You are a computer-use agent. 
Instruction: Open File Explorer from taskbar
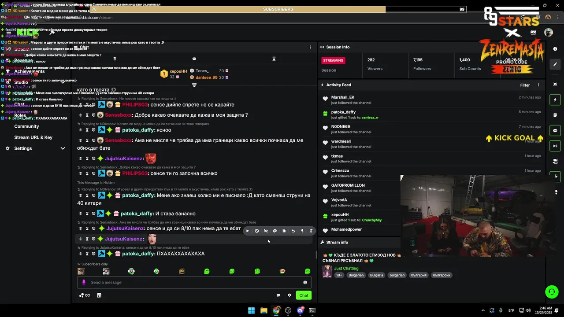point(263,310)
